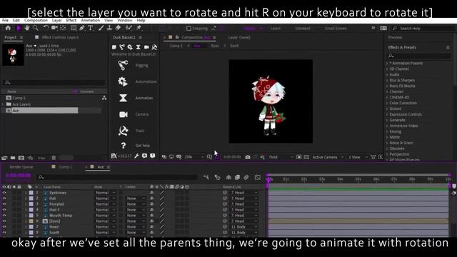Click the Get help question mark icon
Viewport: 457px width, 257px height.
click(x=124, y=146)
